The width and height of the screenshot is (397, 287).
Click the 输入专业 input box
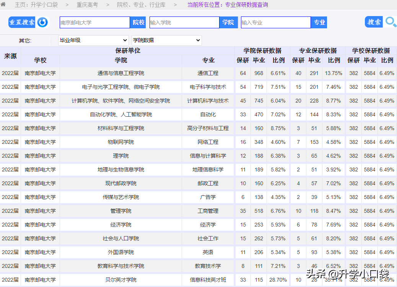275,22
